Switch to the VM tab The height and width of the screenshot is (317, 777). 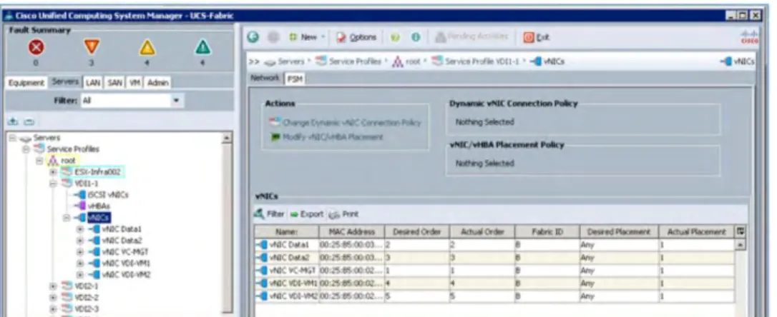pyautogui.click(x=133, y=82)
